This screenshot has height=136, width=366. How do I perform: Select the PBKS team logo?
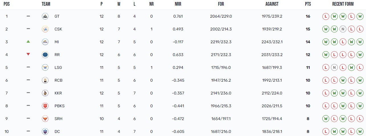[x=45, y=106]
